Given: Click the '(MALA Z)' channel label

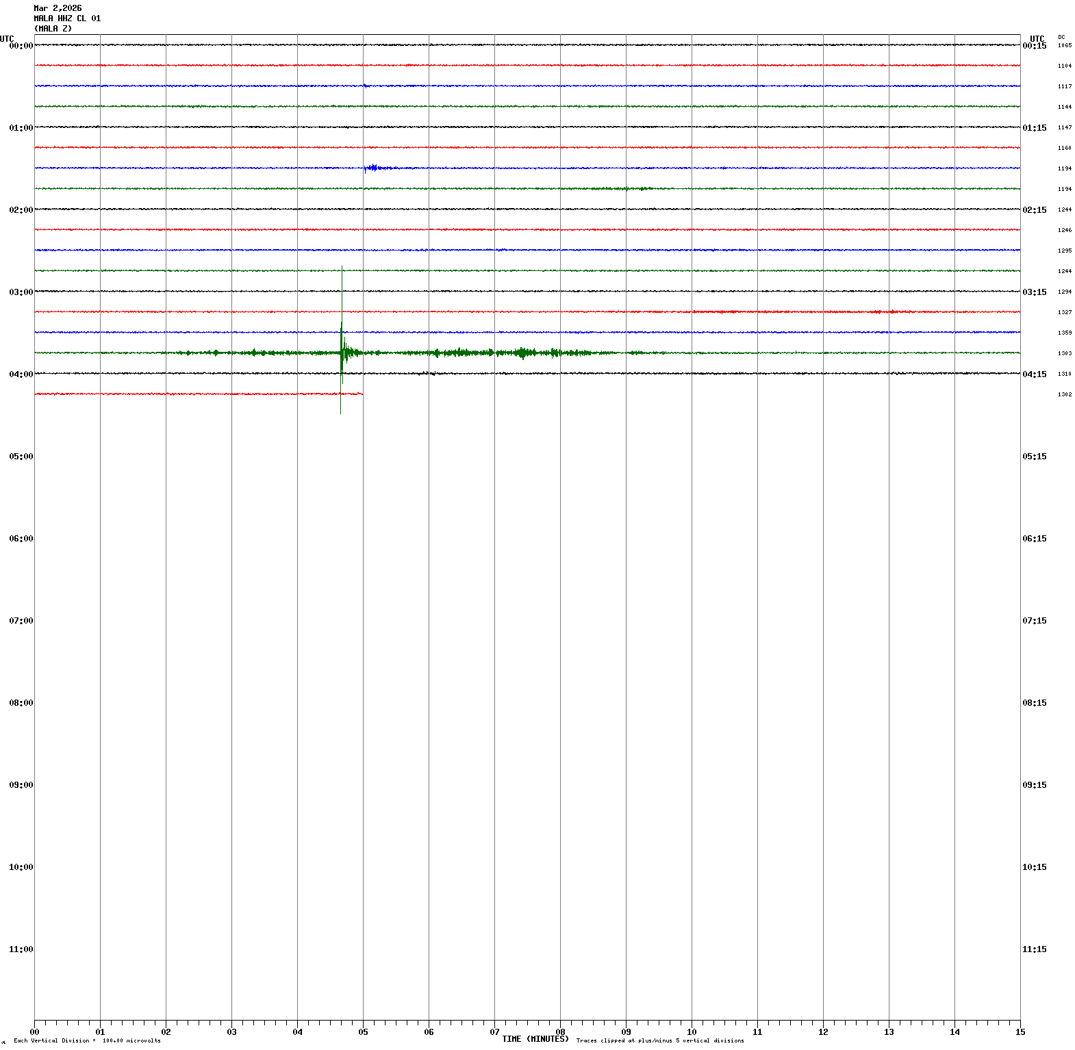Looking at the screenshot, I should coord(53,29).
